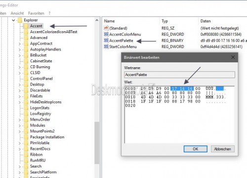
Task: Open the ? help menu
Action: (x=49, y=13)
